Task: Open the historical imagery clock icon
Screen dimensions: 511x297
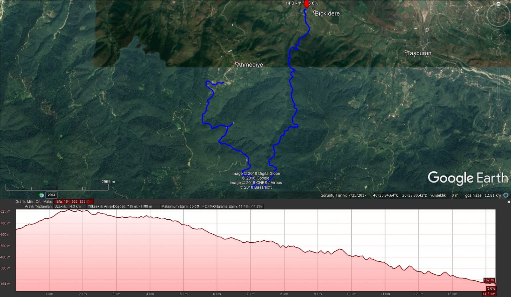Action: pos(41,195)
